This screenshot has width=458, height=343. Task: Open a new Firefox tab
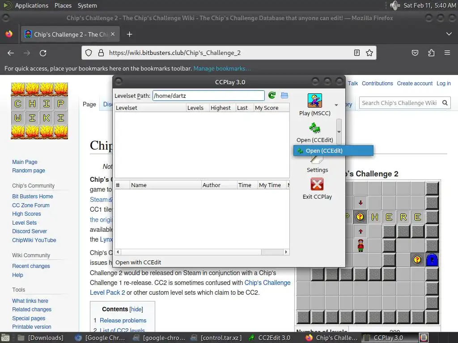pos(129,34)
